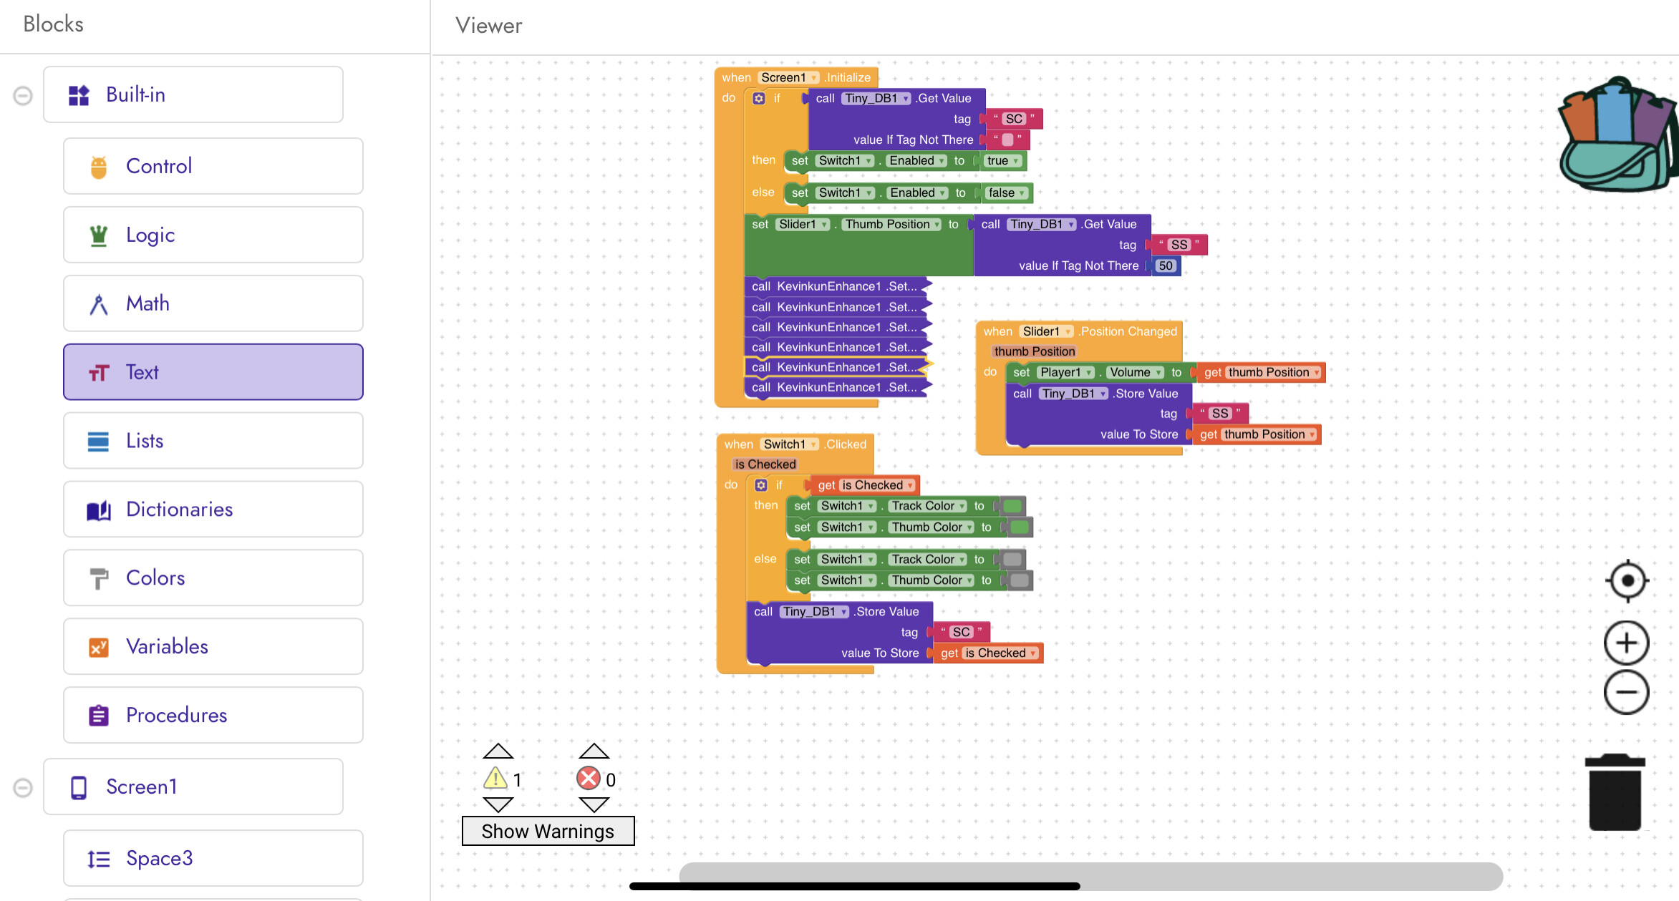Collapse the Built-in blocks tree

point(23,95)
